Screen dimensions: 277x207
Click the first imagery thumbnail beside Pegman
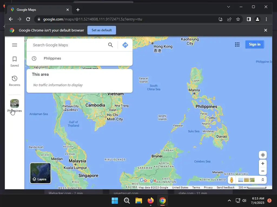[240, 180]
